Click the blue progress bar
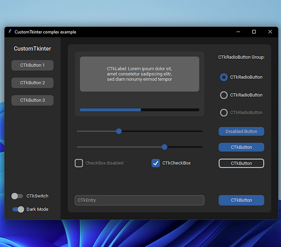This screenshot has width=281, height=247. (x=139, y=110)
